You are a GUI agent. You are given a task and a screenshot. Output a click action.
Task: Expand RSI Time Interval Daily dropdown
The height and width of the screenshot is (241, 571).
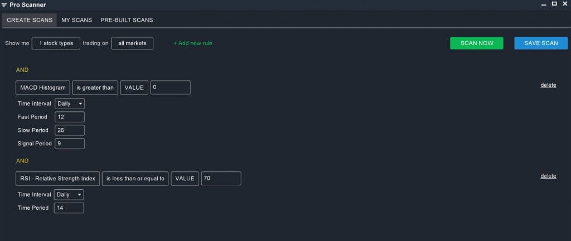pos(69,194)
